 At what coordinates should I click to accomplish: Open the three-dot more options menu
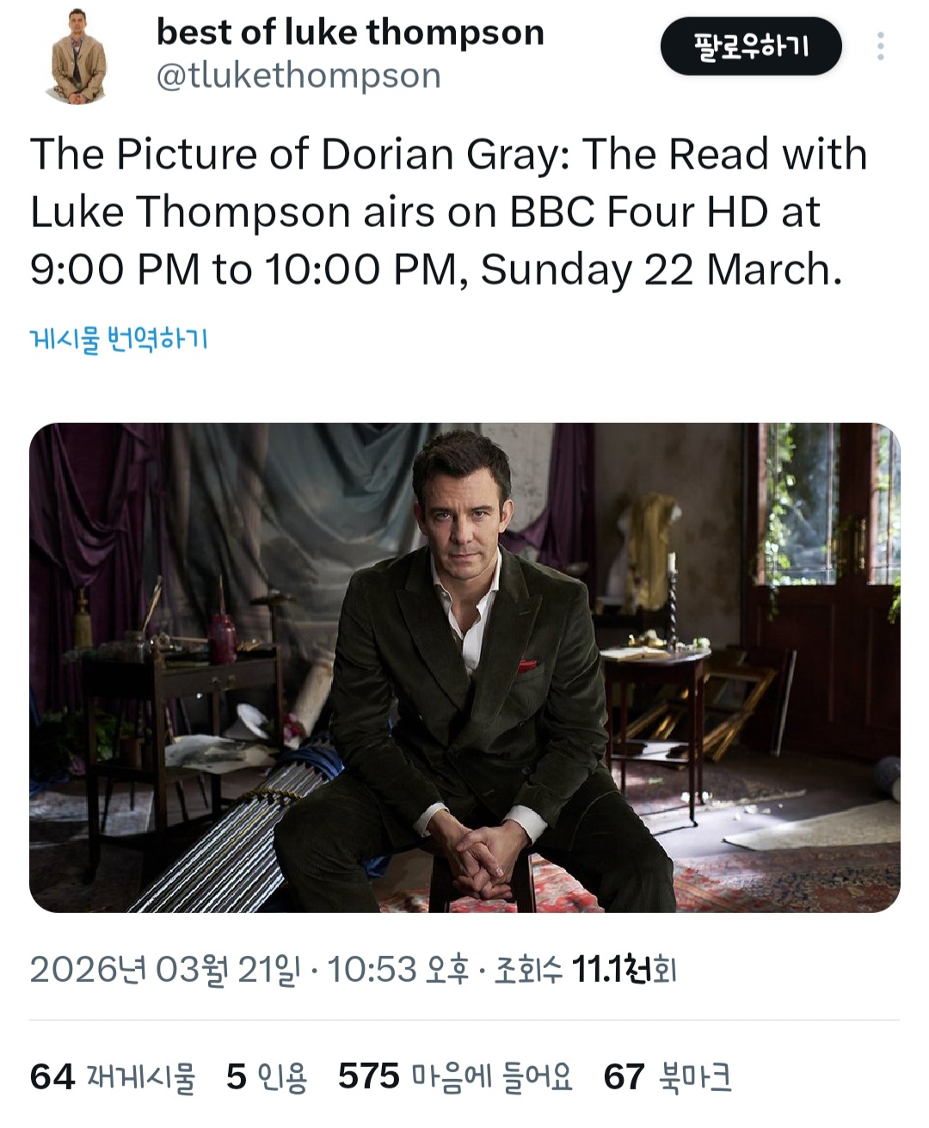[880, 46]
